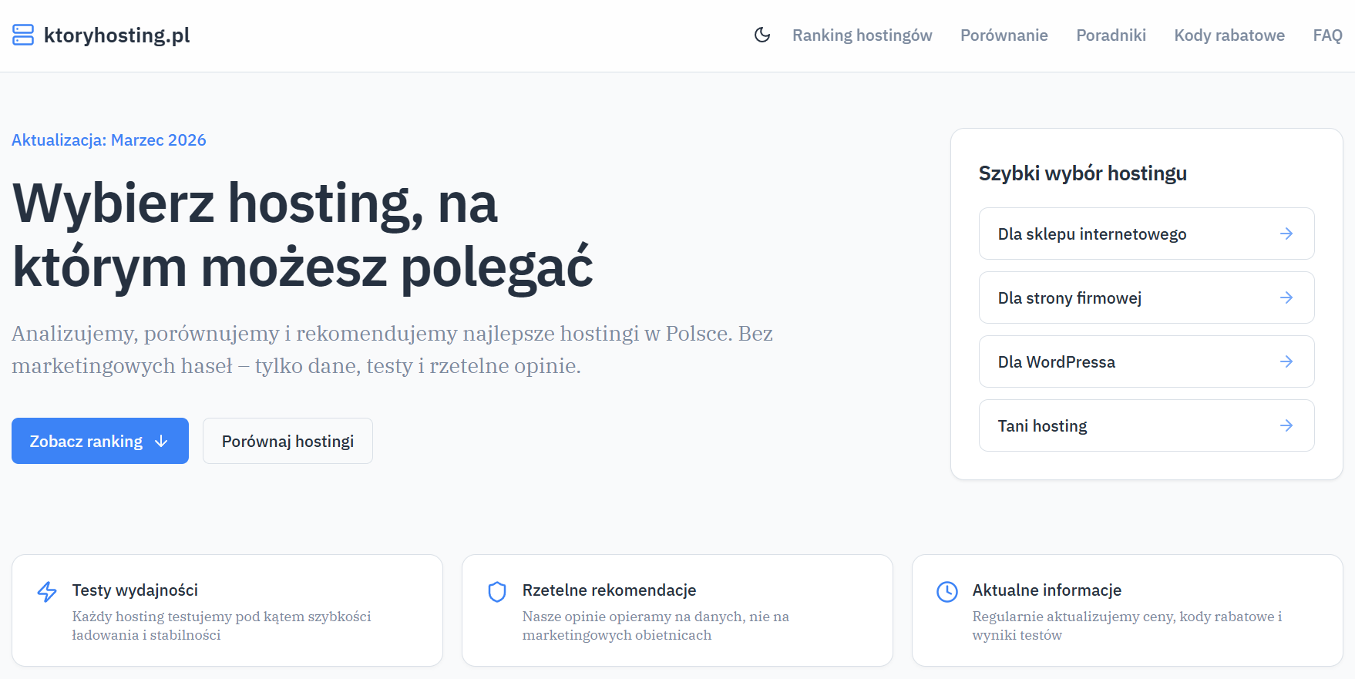Choose the Tani hosting option label
Viewport: 1355px width, 679px height.
(1042, 426)
